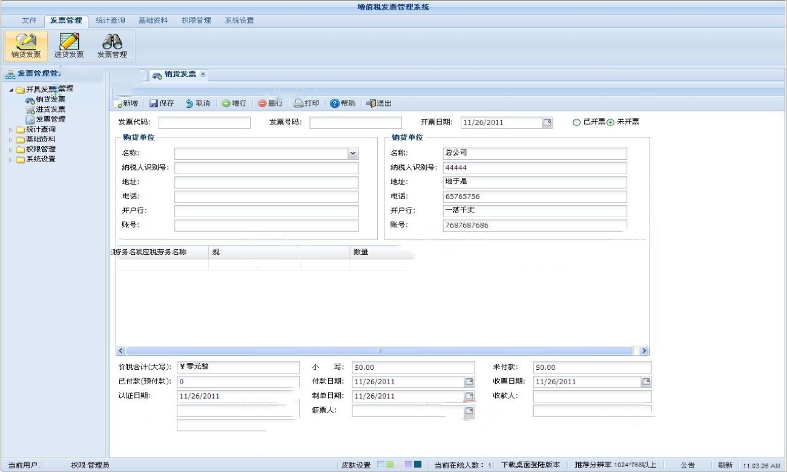Screen dimensions: 787x472
Task: Focus the 购货单位 电话 field
Action: tap(266, 197)
